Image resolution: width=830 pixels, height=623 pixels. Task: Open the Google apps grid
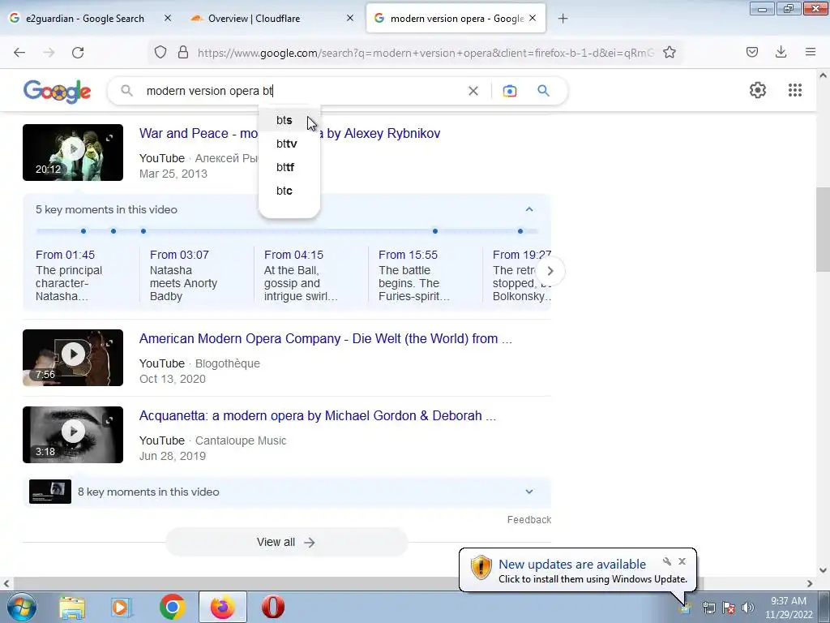[794, 90]
